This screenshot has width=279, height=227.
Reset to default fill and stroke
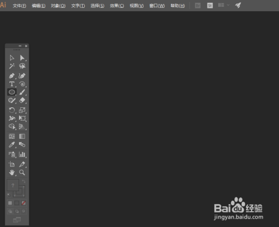[x=9, y=195]
